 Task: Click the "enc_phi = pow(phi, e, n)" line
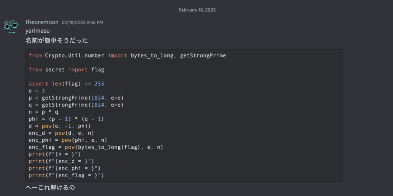click(68, 140)
